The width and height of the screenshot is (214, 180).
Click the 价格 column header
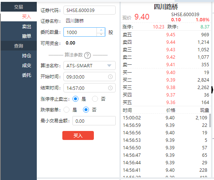[170, 110]
